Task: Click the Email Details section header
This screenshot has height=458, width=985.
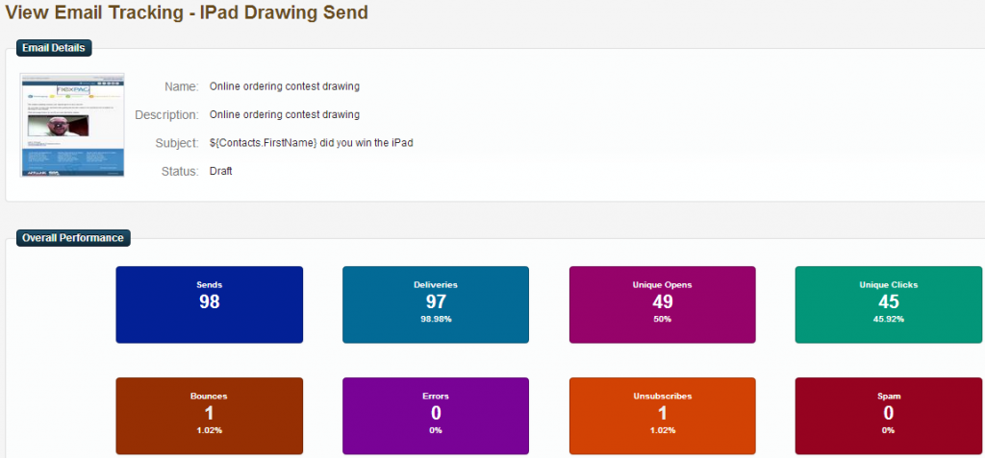Action: 54,48
